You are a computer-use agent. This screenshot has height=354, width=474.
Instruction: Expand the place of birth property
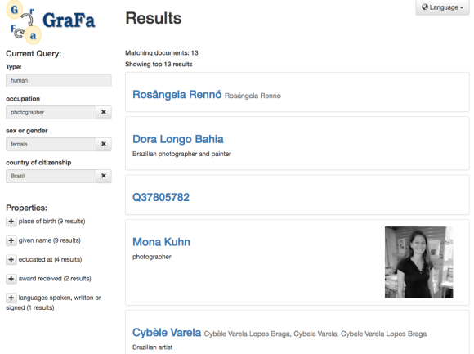(11, 222)
